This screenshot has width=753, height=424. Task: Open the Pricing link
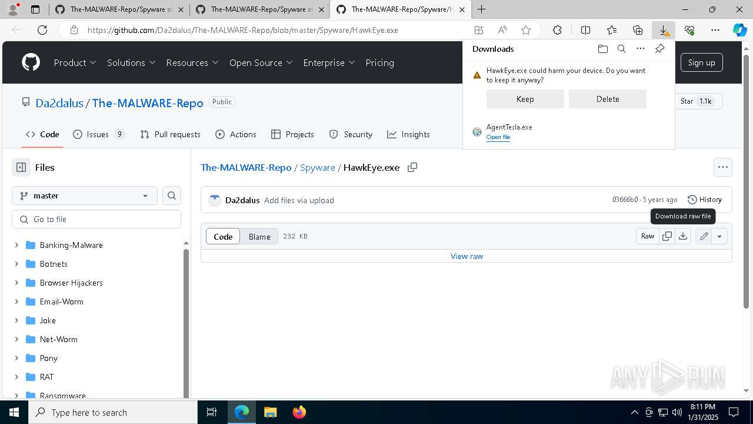[x=379, y=62]
